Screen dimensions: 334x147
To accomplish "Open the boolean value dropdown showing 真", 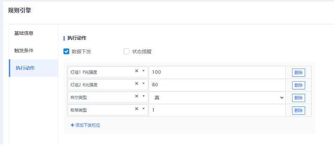I will (217, 98).
